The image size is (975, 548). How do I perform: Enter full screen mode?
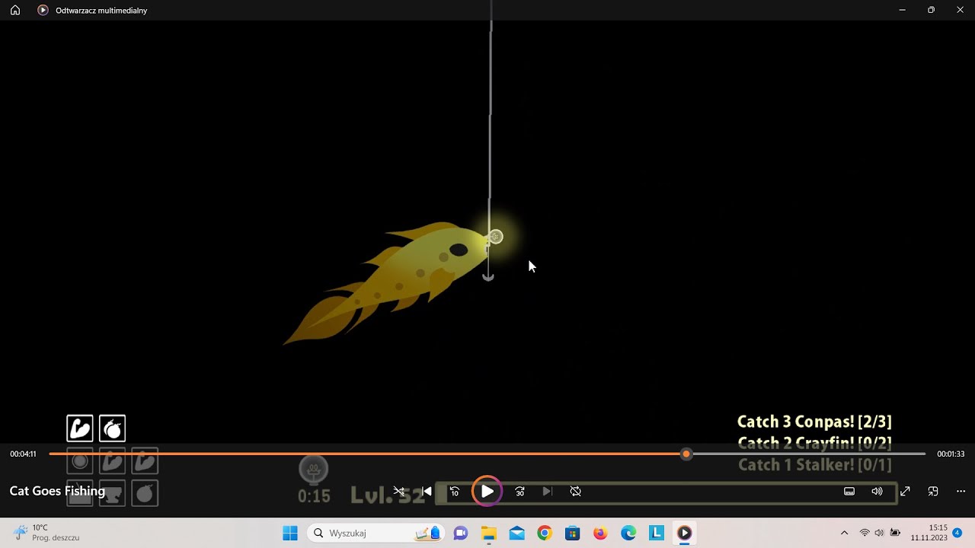pyautogui.click(x=905, y=492)
